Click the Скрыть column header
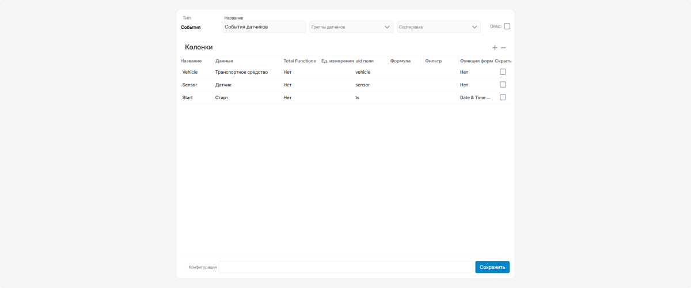Viewport: 691px width, 288px height. [503, 61]
